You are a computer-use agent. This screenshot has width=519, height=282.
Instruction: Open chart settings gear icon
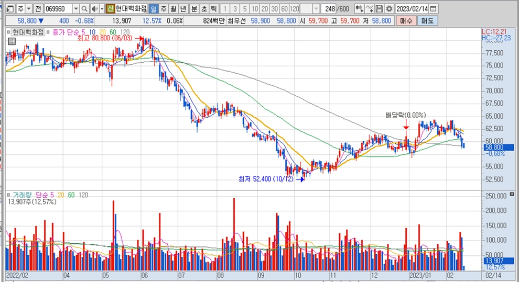(x=388, y=9)
